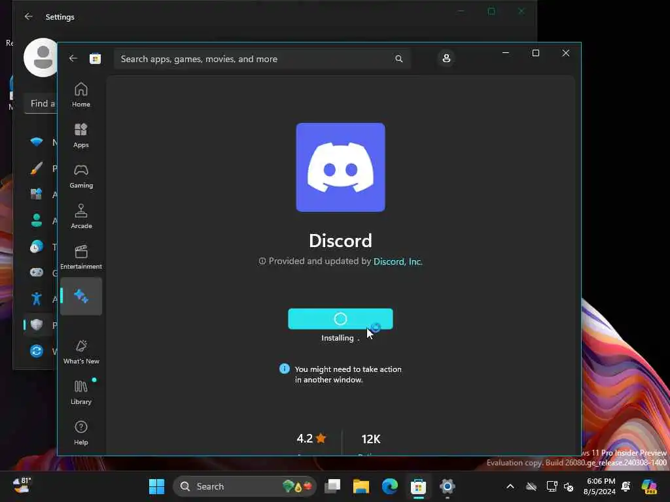Click the taskbar Search box
Image resolution: width=670 pixels, height=502 pixels.
(x=245, y=486)
